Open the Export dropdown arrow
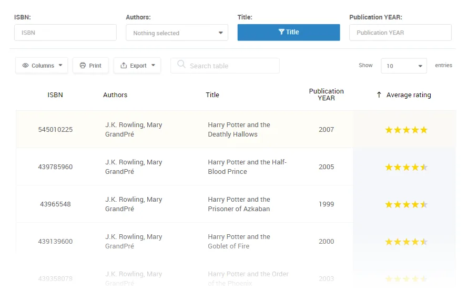 (153, 66)
